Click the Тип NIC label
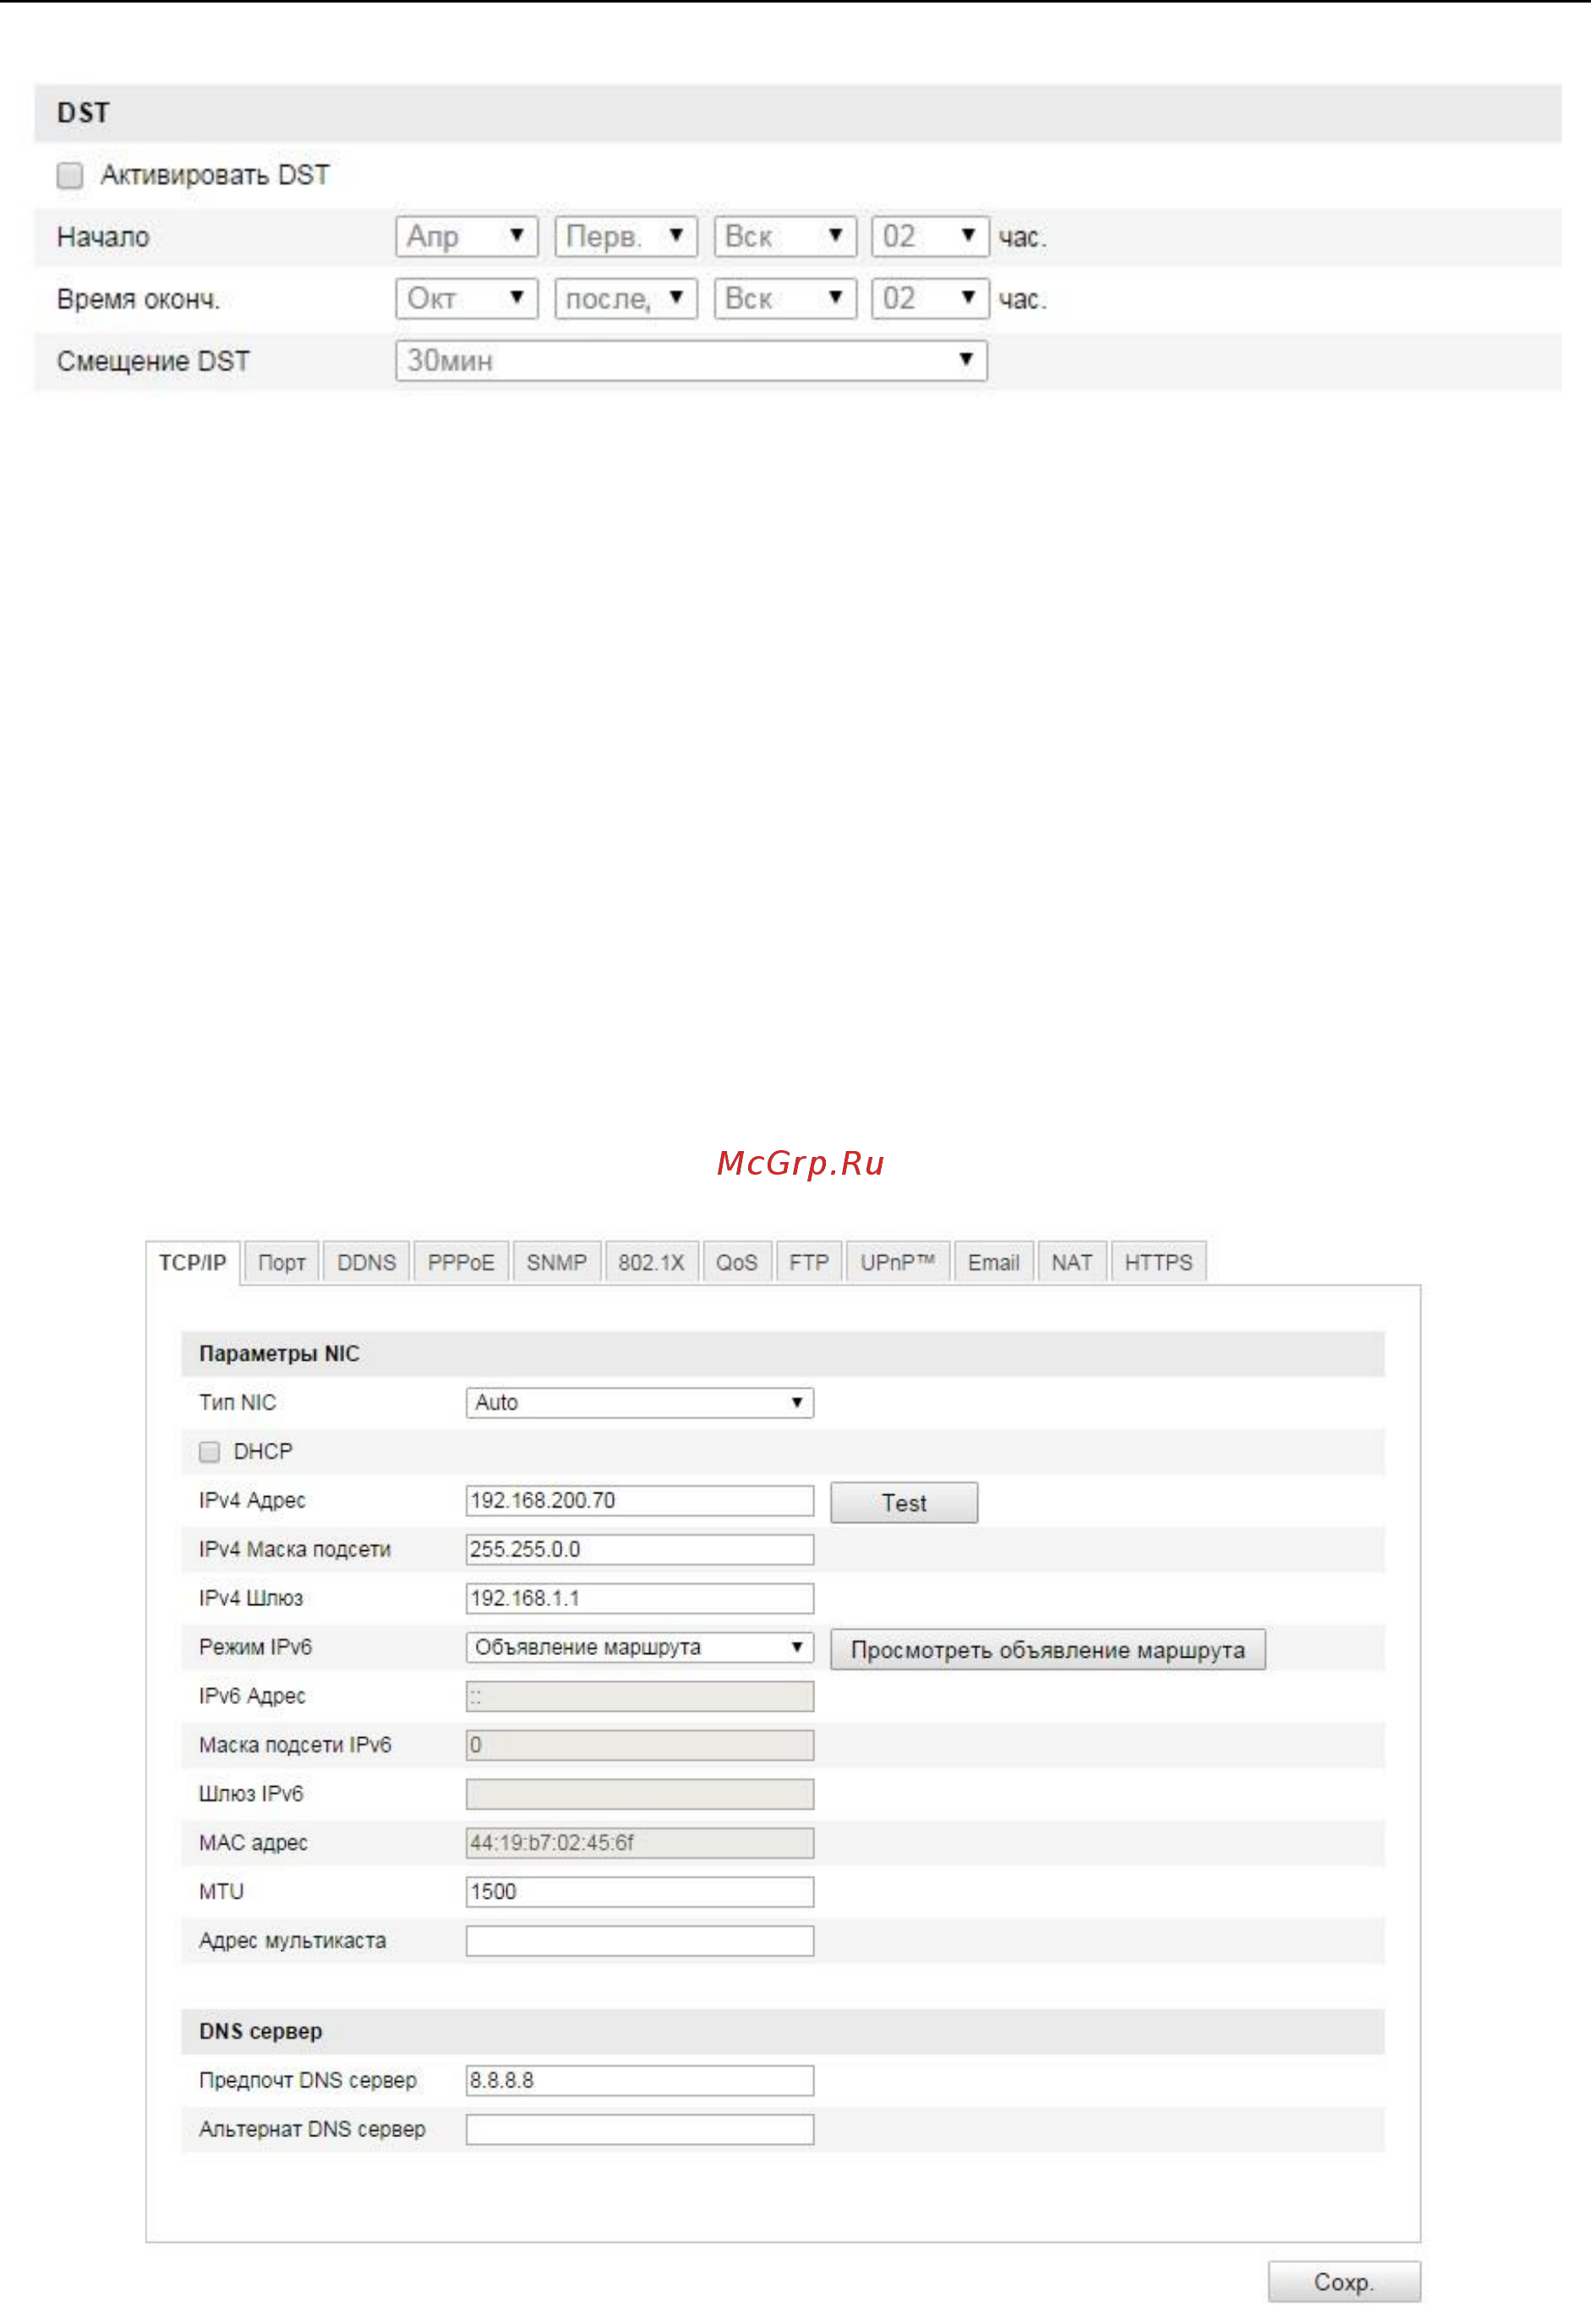The width and height of the screenshot is (1591, 2324). (x=237, y=1403)
